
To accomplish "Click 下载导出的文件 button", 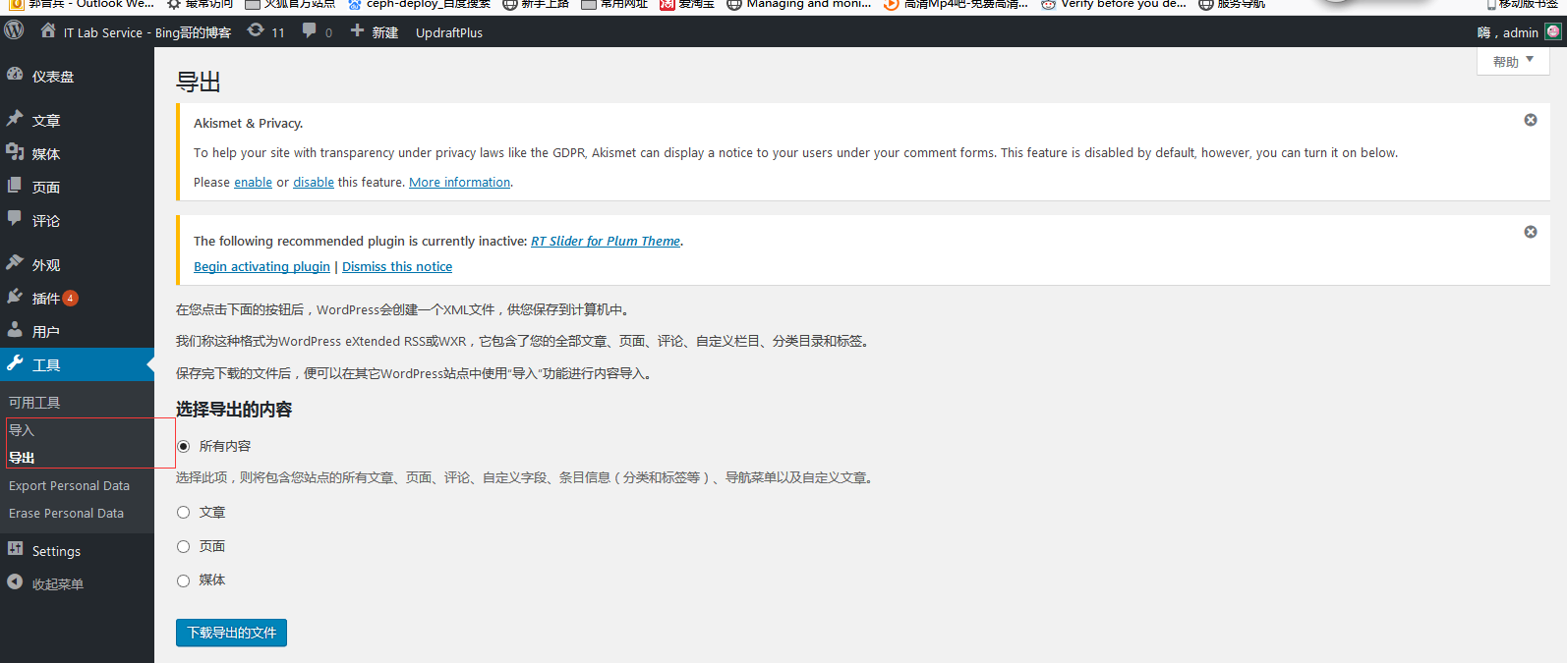I will 231,633.
